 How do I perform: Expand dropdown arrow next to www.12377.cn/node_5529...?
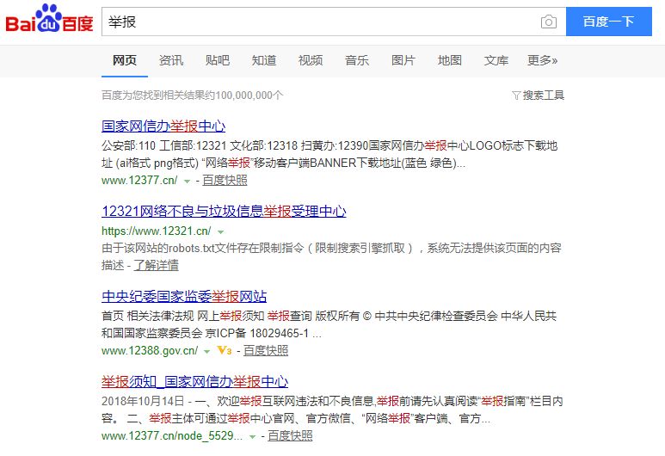click(x=252, y=437)
